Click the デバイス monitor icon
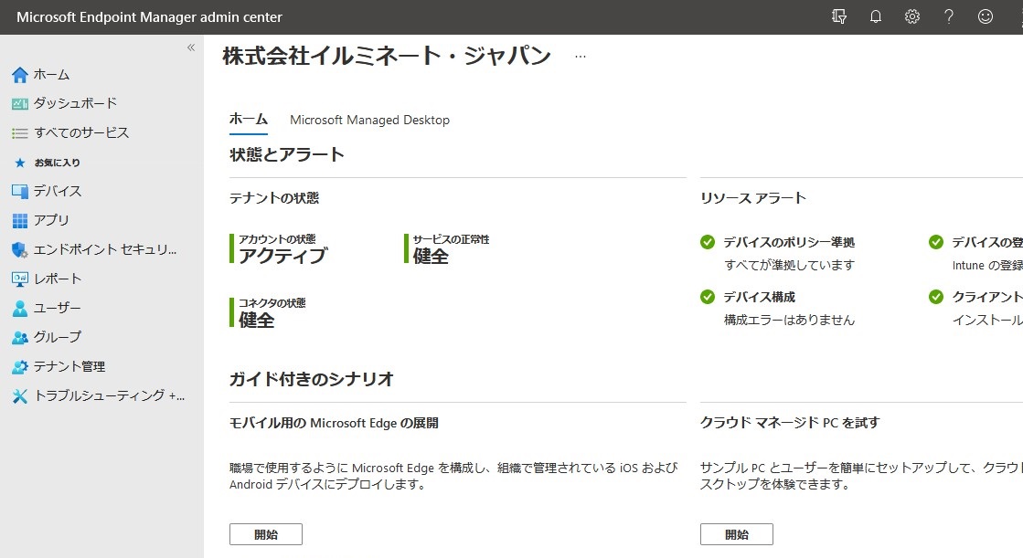 [20, 192]
